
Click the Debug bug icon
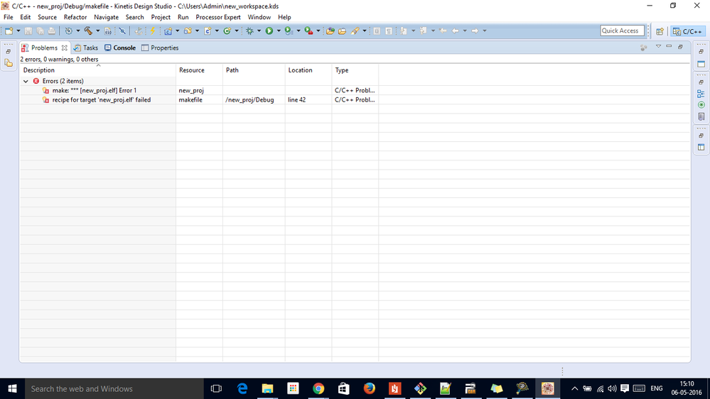[x=249, y=31]
